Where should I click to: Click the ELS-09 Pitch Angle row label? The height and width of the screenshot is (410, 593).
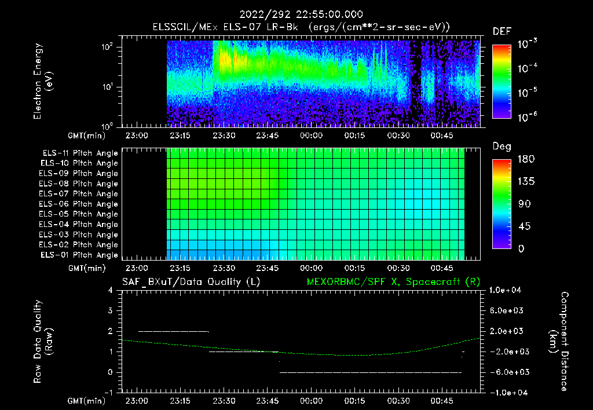(78, 174)
